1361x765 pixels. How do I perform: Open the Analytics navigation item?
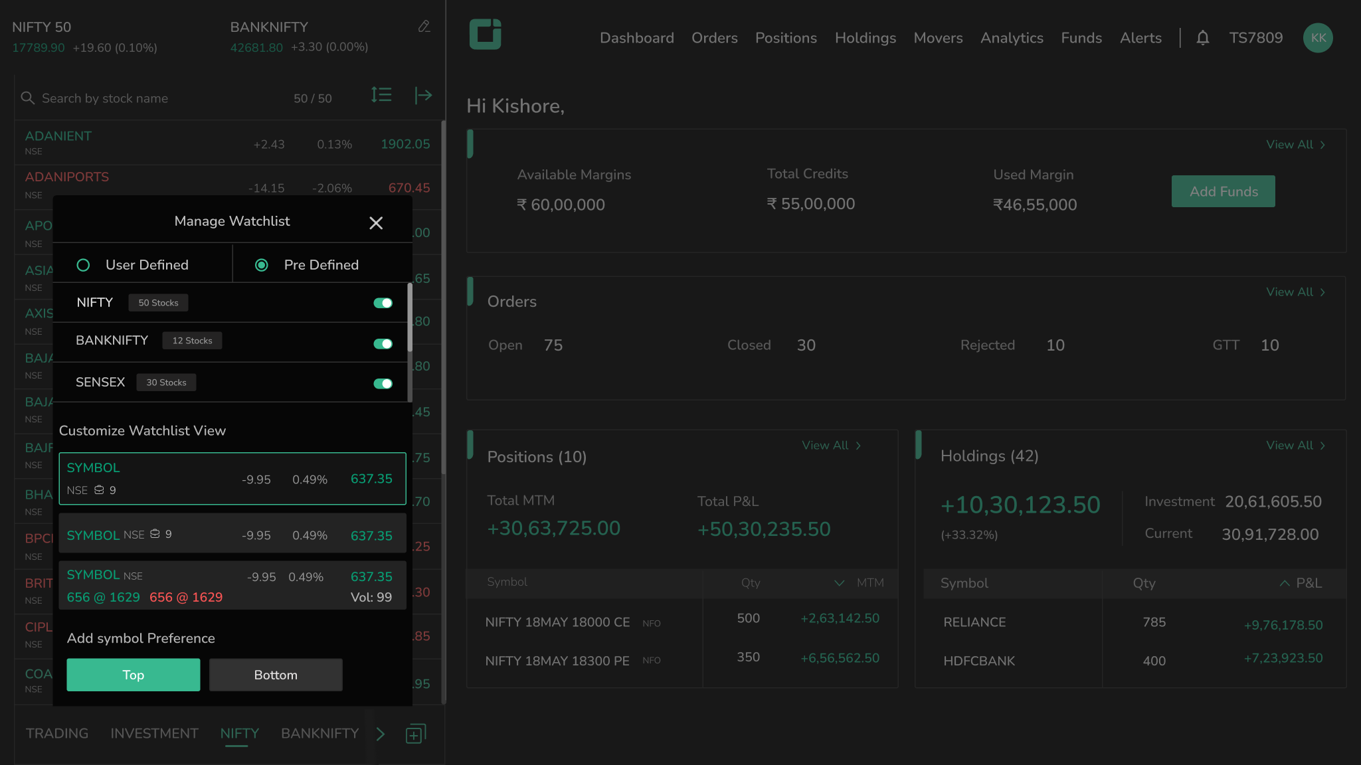pos(1012,38)
